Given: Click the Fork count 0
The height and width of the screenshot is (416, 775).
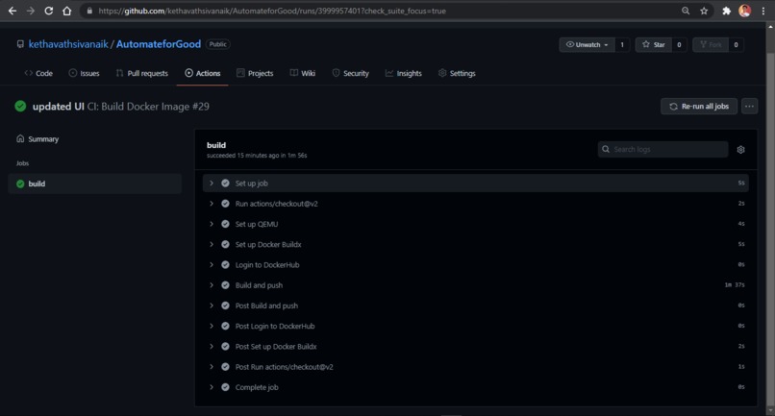Looking at the screenshot, I should tap(736, 44).
